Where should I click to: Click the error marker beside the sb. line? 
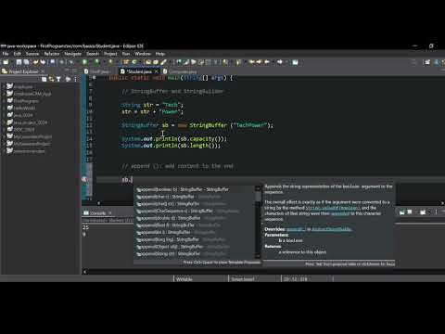84,179
